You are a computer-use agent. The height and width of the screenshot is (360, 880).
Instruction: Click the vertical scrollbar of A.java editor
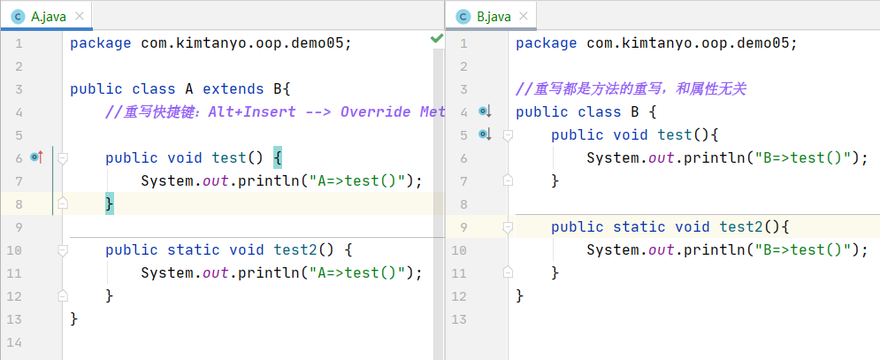pos(438,203)
